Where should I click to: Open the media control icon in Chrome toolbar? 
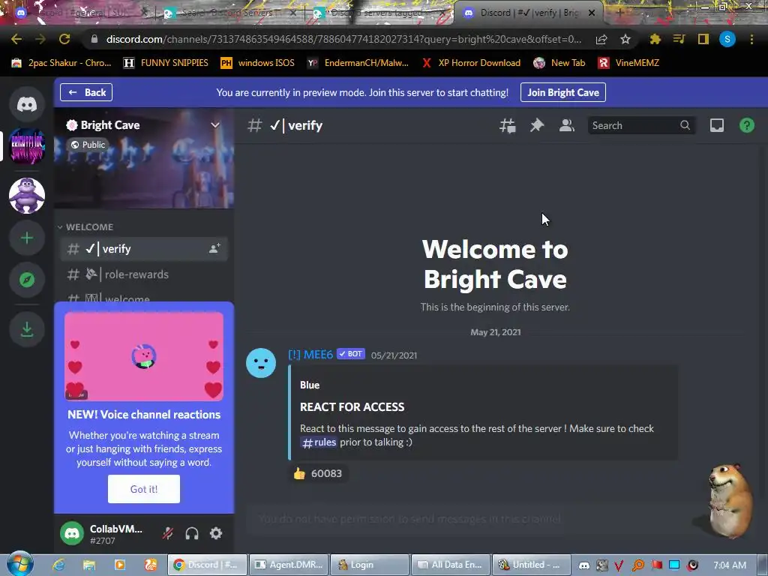[x=679, y=39]
